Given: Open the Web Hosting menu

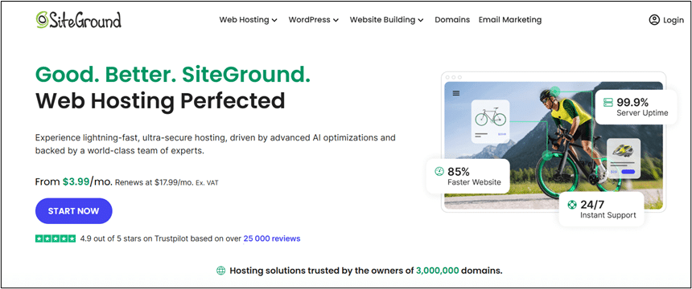Looking at the screenshot, I should tap(249, 20).
